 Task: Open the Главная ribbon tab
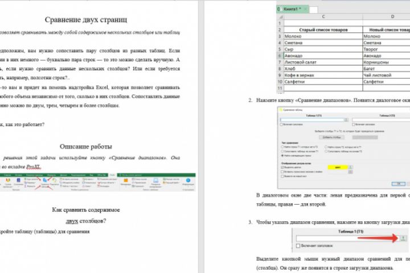7,175
